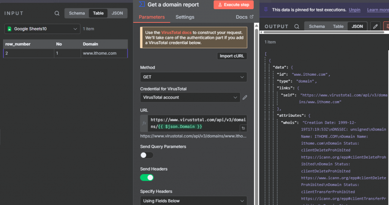
Task: Execute step with the red button
Action: pos(234,5)
